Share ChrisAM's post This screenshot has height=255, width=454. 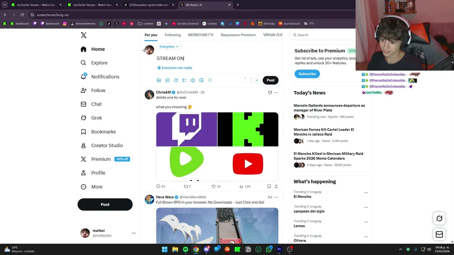pyautogui.click(x=276, y=186)
